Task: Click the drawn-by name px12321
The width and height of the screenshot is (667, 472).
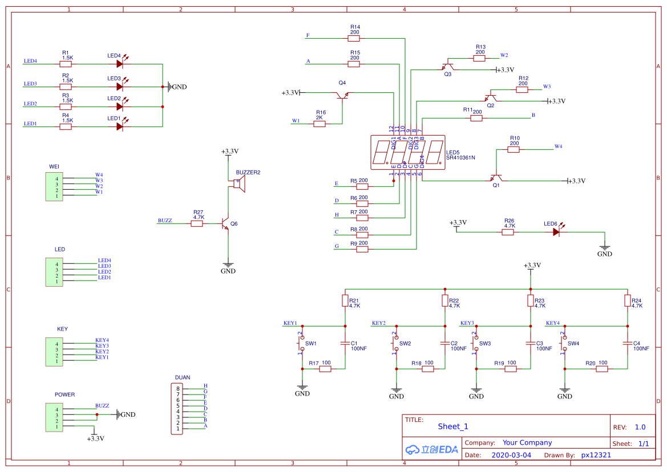Action: click(x=596, y=455)
